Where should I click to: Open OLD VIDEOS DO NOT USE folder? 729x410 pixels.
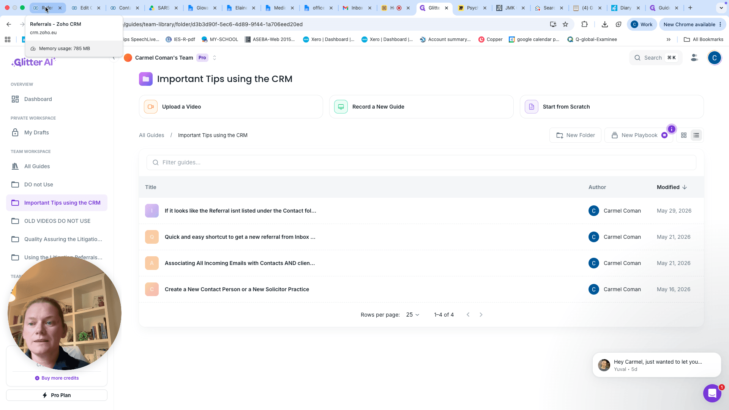point(57,221)
